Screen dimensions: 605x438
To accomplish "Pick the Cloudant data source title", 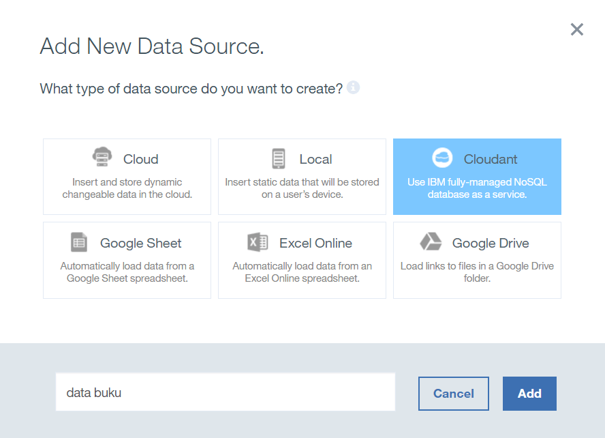I will tap(491, 159).
